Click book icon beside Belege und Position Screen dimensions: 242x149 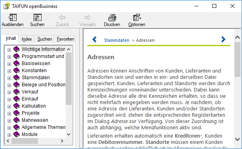tap(17, 85)
